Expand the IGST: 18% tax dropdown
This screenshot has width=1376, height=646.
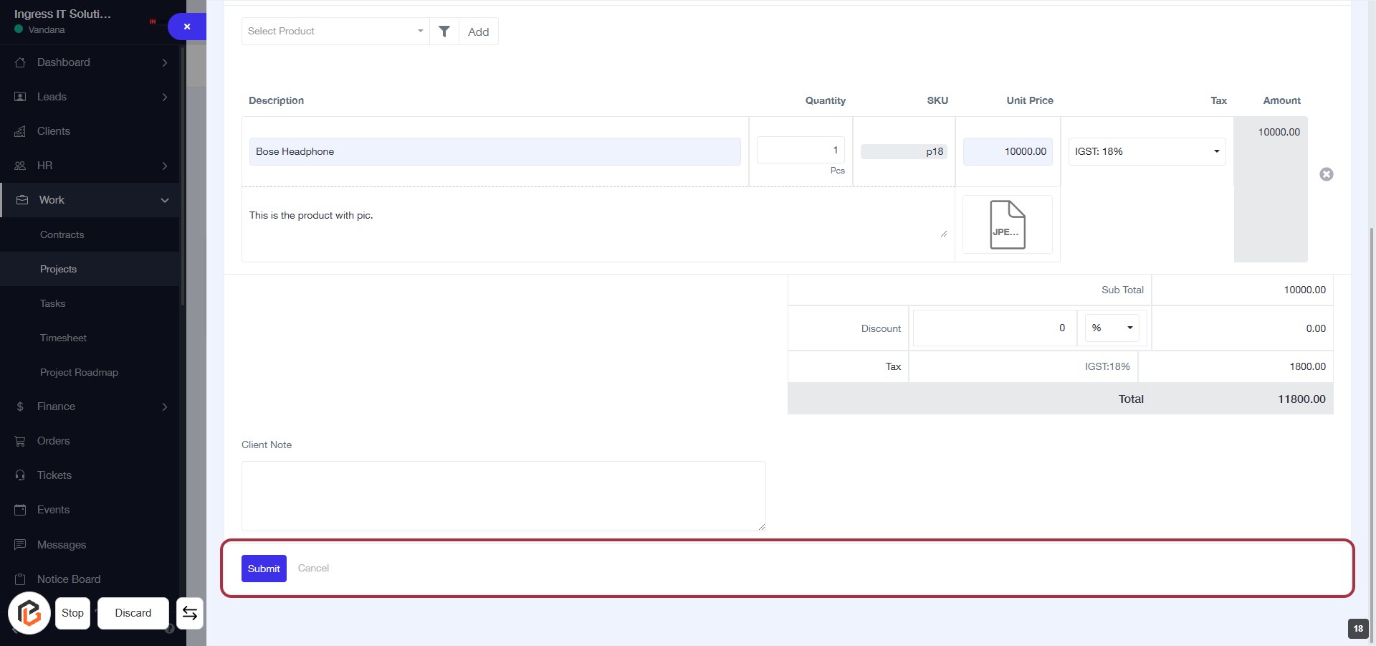pos(1147,151)
